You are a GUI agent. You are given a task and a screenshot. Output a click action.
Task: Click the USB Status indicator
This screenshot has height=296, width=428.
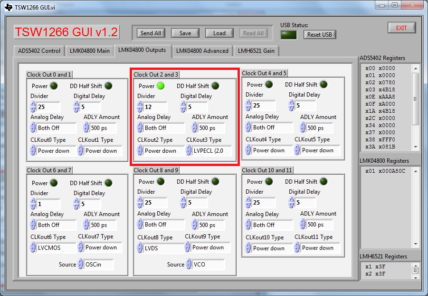[x=288, y=35]
